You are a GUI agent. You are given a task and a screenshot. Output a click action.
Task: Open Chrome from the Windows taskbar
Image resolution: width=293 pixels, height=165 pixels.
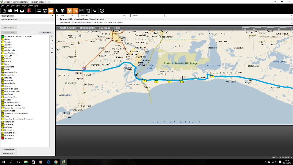click(56, 162)
